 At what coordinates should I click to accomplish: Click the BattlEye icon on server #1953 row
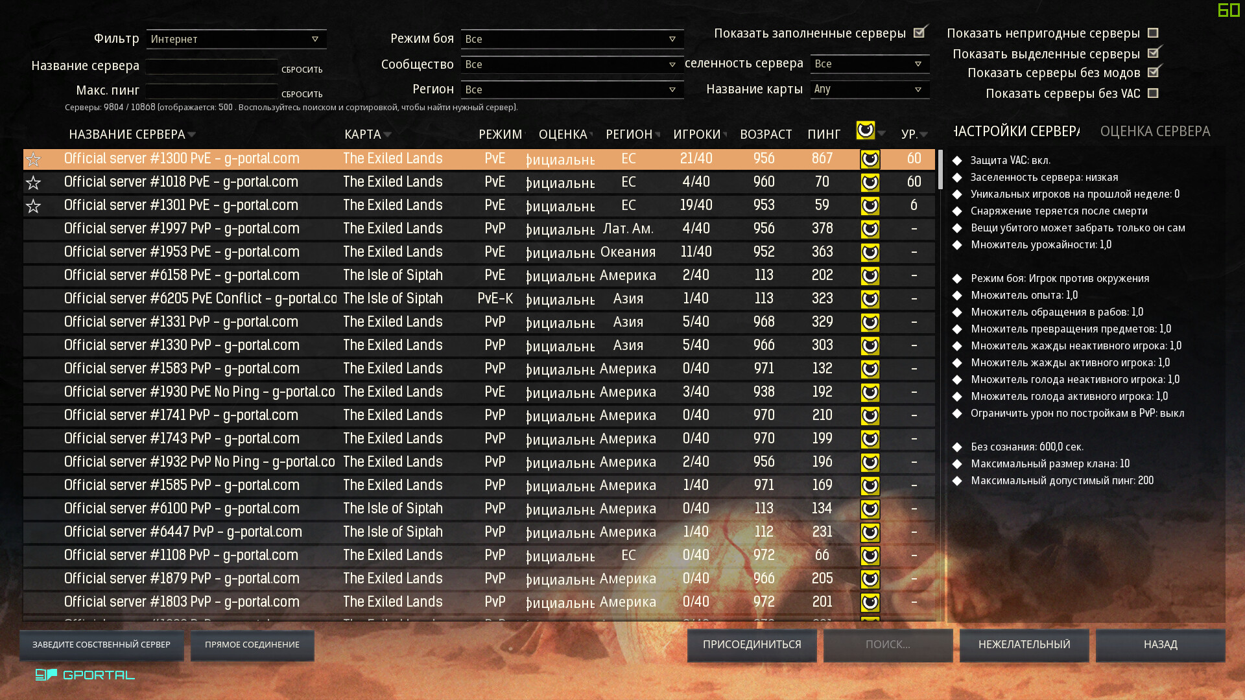pyautogui.click(x=870, y=253)
